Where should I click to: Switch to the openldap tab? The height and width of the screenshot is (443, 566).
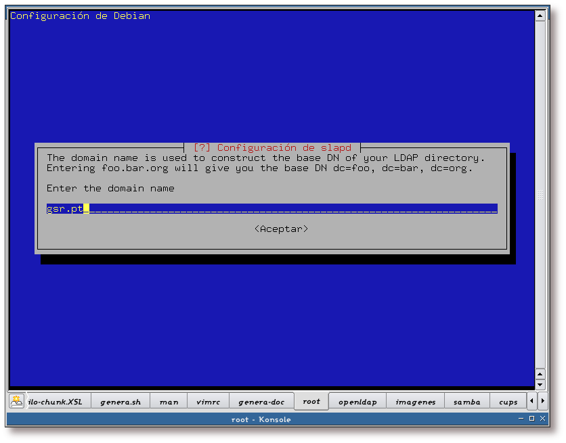click(357, 402)
